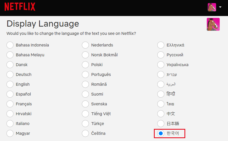Screen dimensions: 228x141
Task: Select the 日本語 language option
Action: click(161, 124)
